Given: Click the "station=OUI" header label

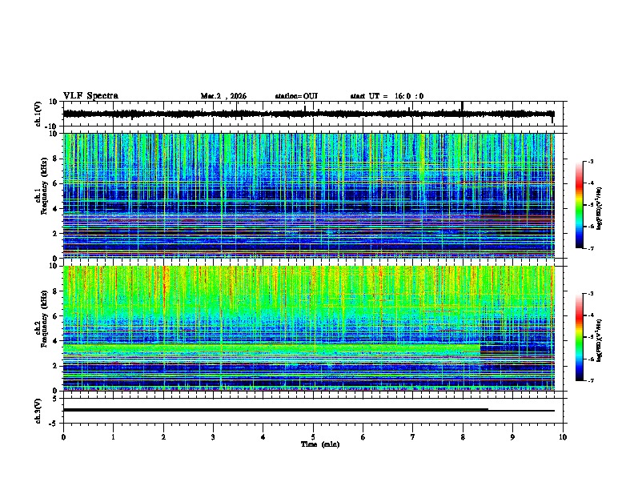Looking at the screenshot, I should coord(296,96).
